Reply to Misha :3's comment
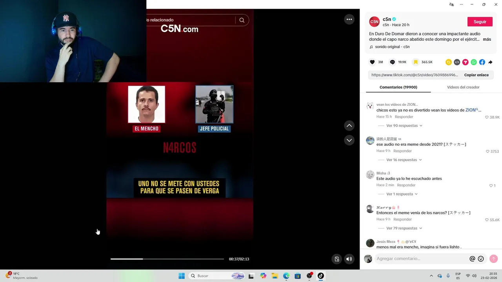 pos(406,185)
